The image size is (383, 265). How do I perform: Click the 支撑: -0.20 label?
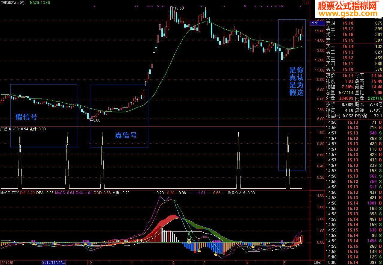point(121,193)
